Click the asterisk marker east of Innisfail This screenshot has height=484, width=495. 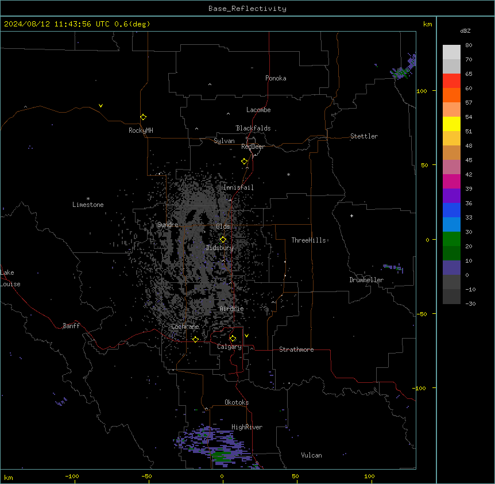coord(288,174)
